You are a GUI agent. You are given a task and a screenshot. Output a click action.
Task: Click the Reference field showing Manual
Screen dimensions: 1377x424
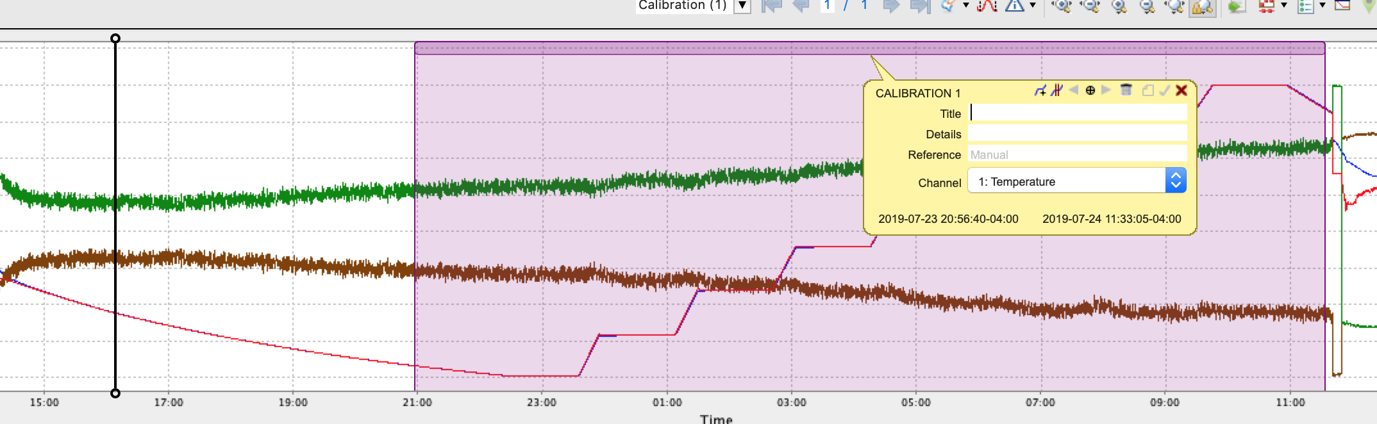point(1077,154)
